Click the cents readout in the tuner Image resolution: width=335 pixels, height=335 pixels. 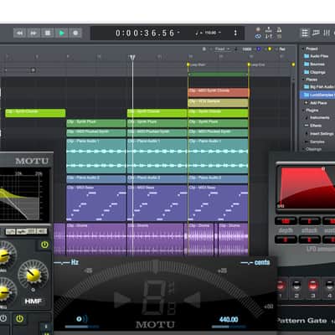[255, 262]
